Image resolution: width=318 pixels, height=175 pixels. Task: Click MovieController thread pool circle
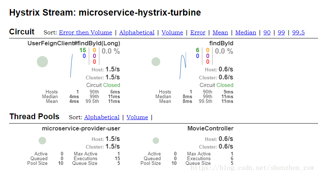click(156, 141)
